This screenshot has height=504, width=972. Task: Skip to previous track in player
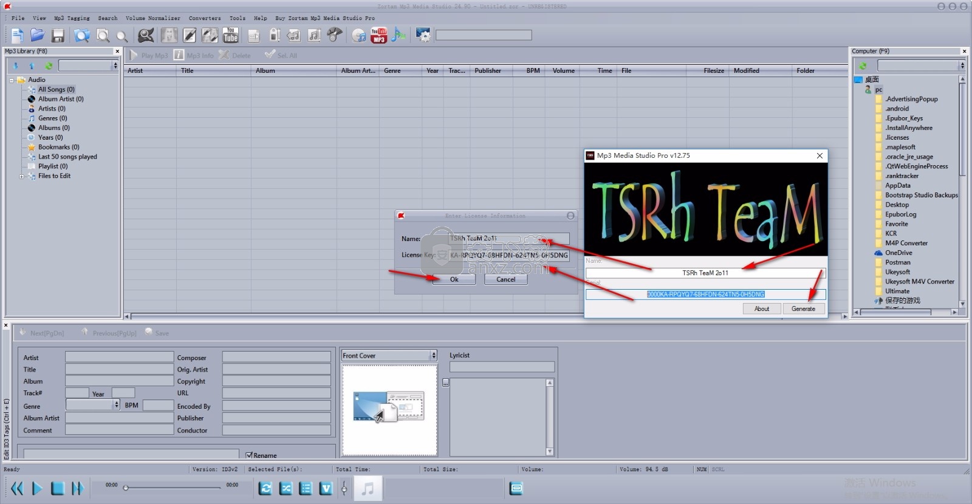(17, 488)
